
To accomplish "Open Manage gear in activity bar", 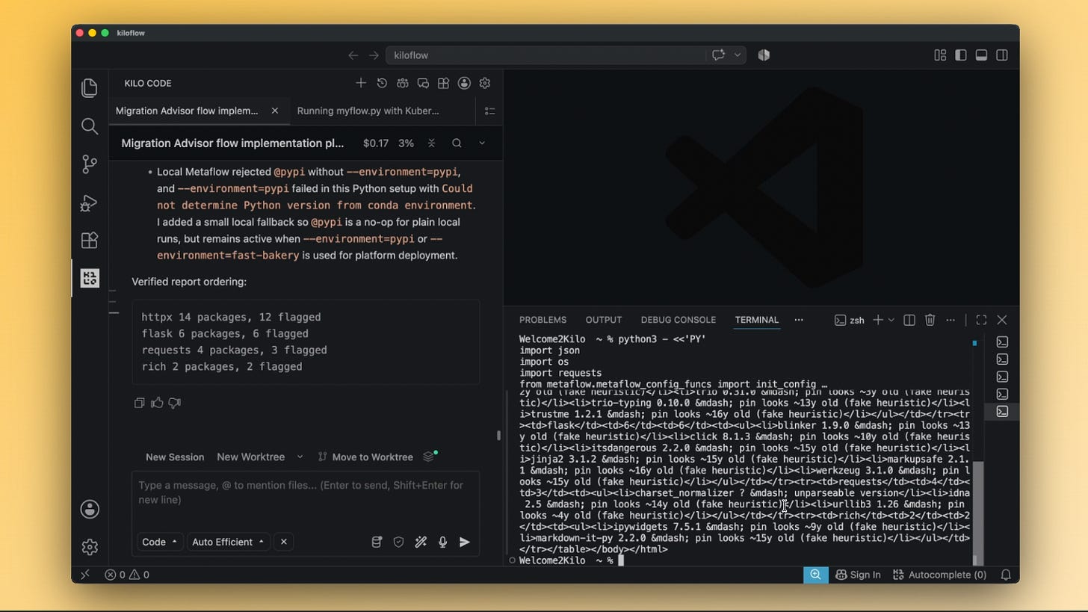I will 90,547.
